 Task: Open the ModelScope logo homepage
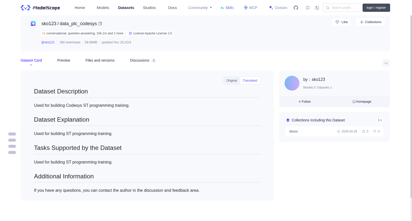pyautogui.click(x=40, y=8)
